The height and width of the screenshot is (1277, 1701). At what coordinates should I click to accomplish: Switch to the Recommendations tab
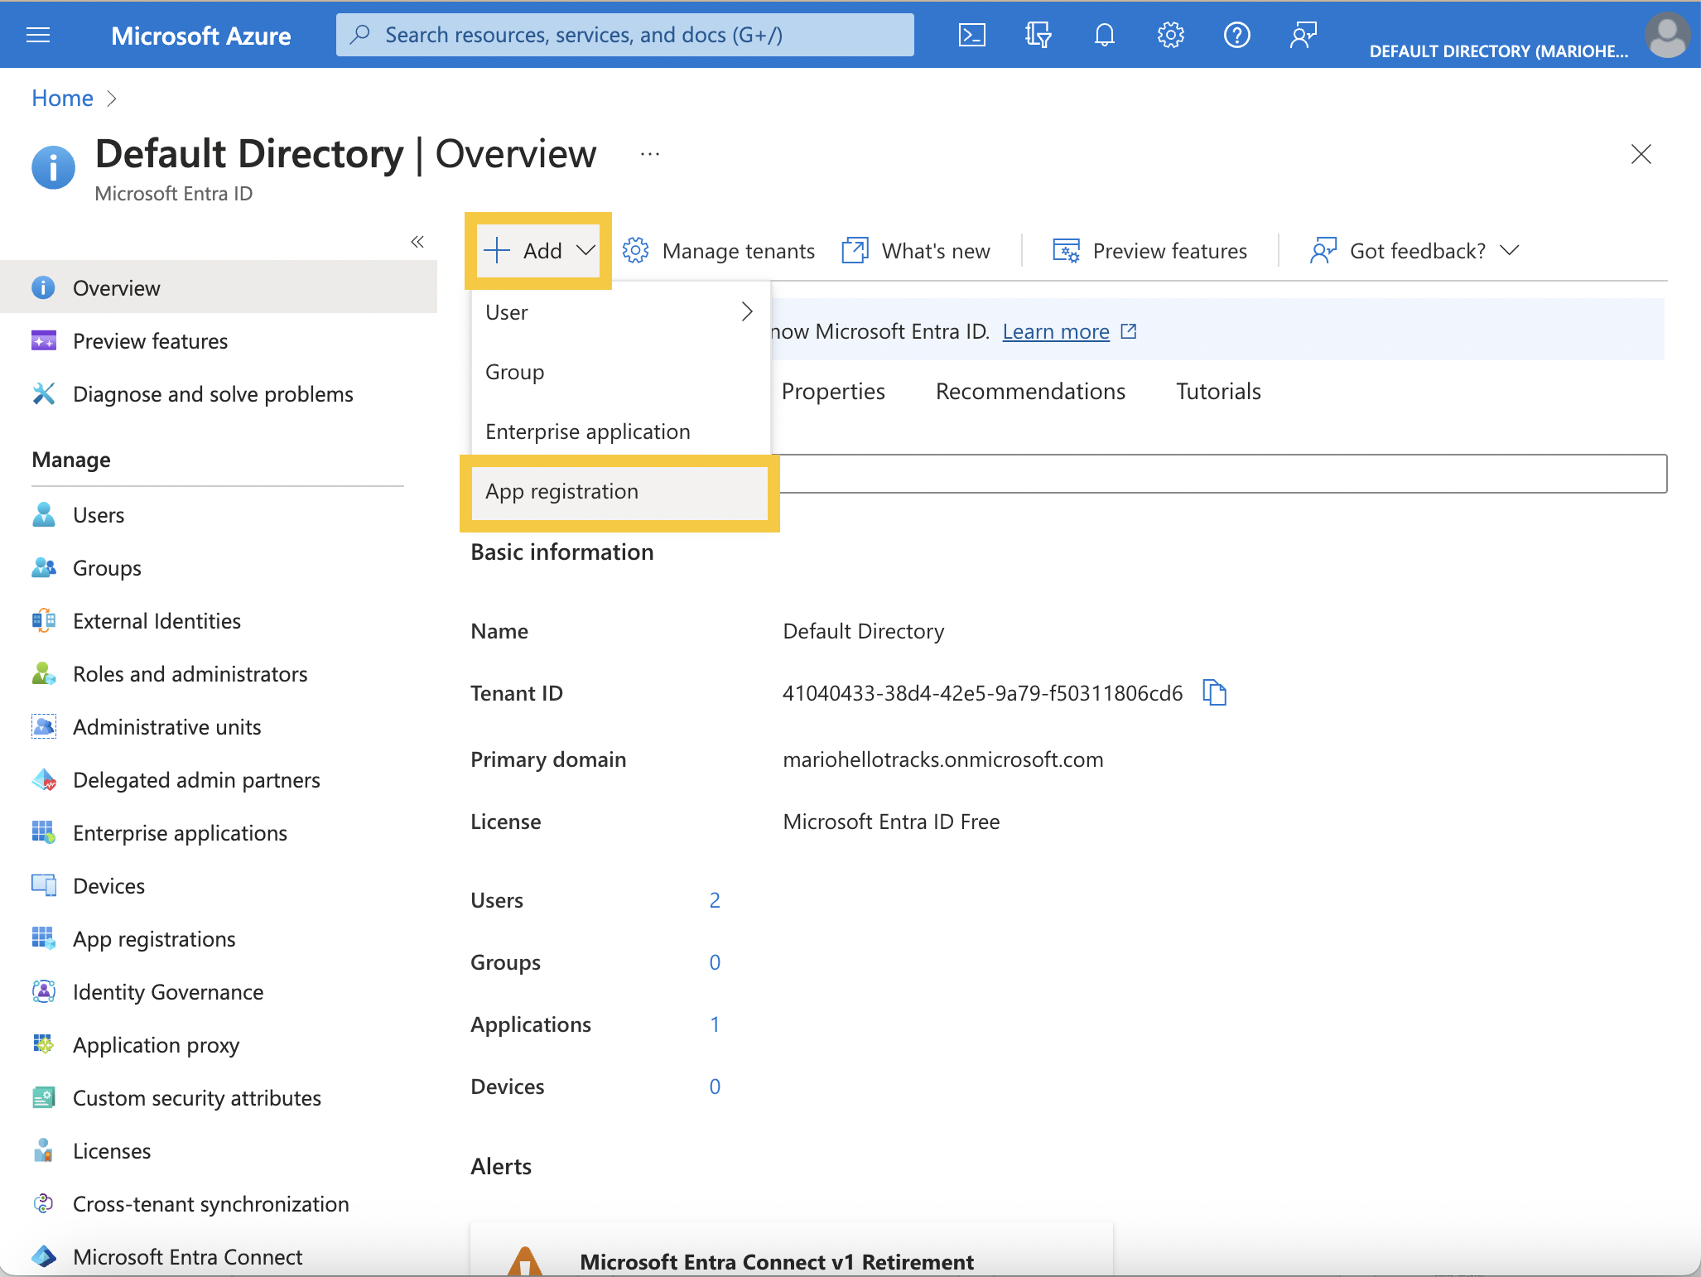click(1030, 391)
